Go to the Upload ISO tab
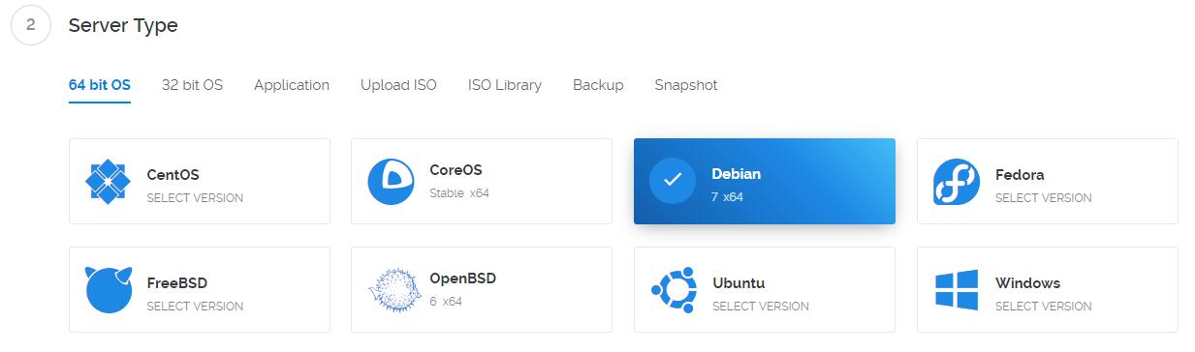Viewport: 1195px width, 352px height. (398, 85)
